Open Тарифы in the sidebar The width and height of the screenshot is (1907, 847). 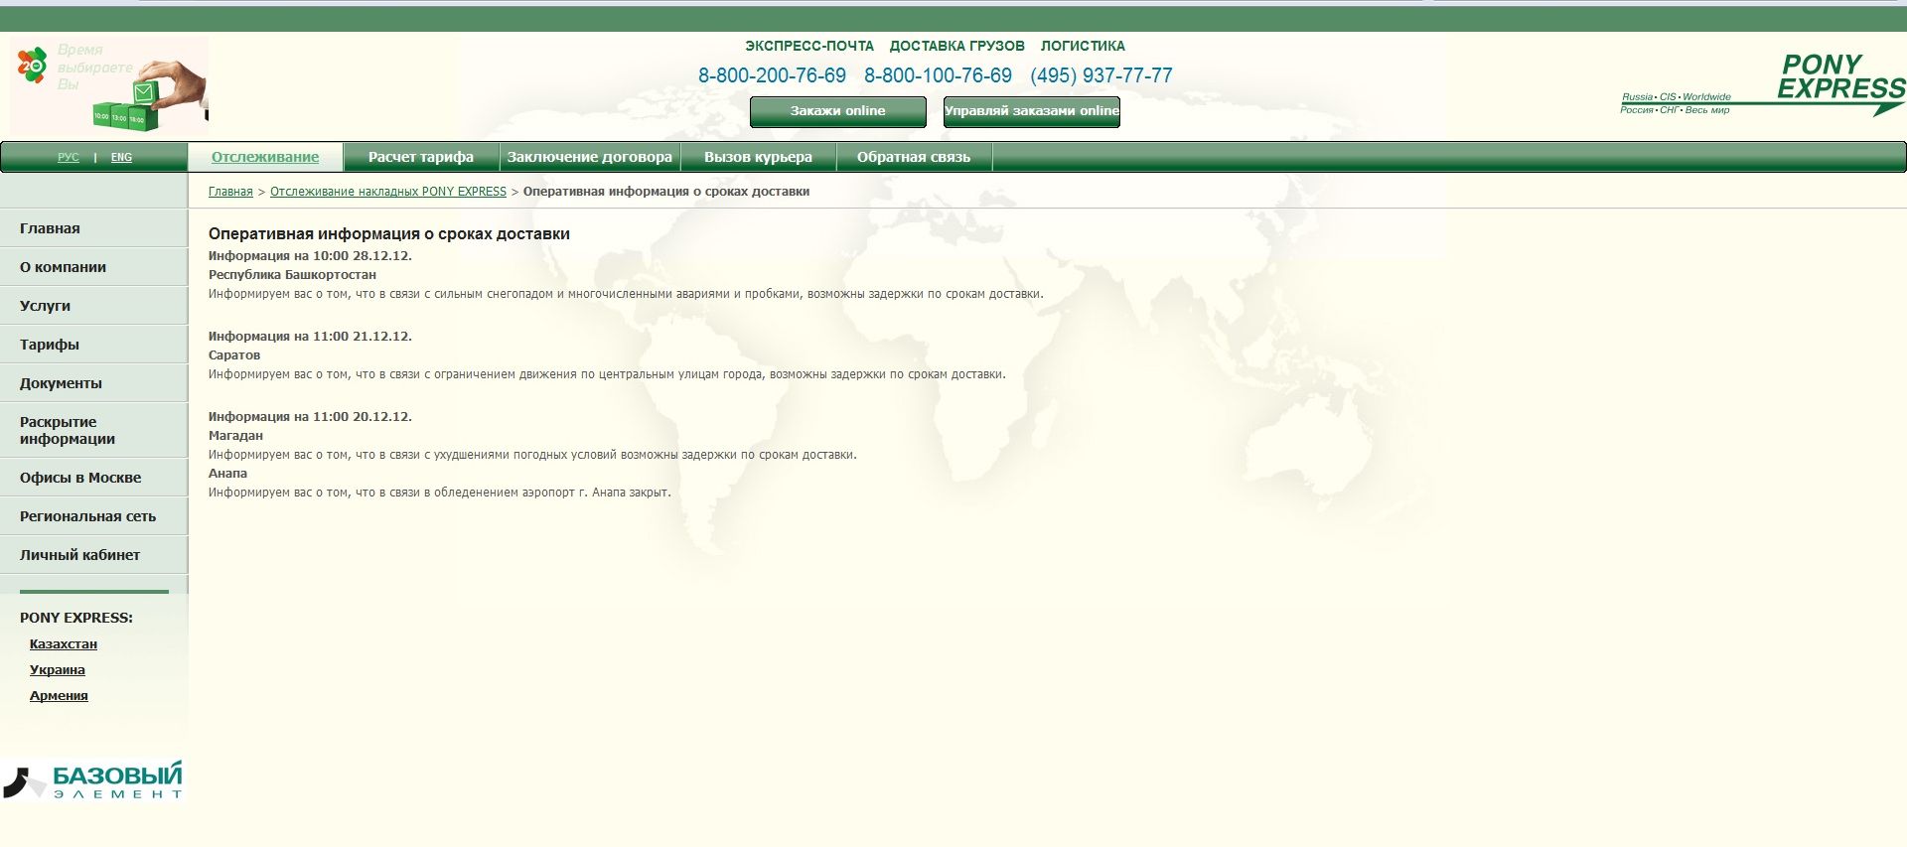click(x=93, y=345)
